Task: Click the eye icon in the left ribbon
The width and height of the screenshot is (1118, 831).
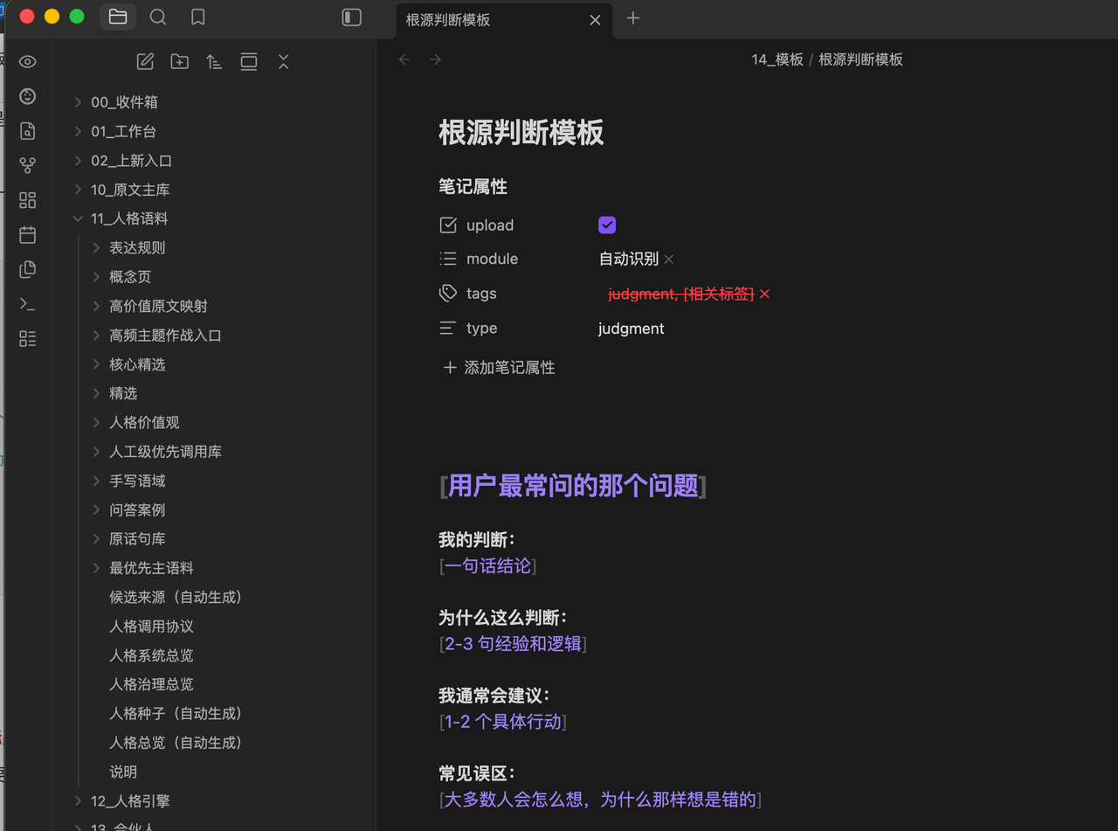Action: click(x=28, y=62)
